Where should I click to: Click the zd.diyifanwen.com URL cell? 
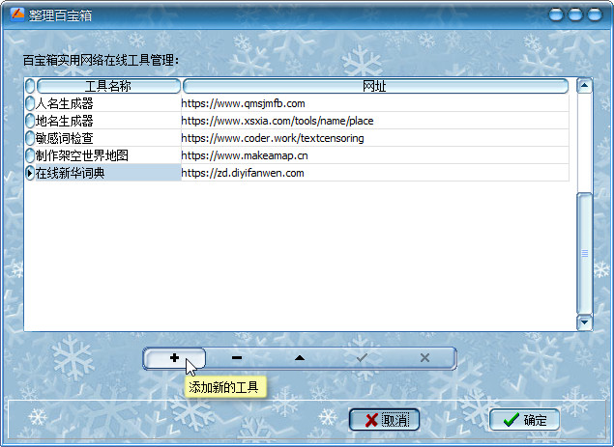374,173
